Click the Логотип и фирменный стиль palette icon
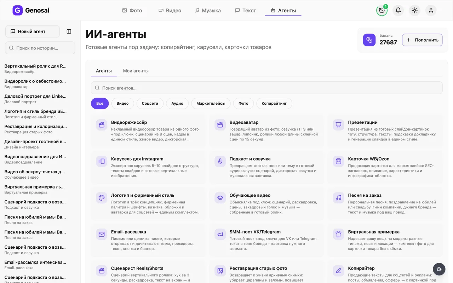This screenshot has height=283, width=453. tap(102, 198)
